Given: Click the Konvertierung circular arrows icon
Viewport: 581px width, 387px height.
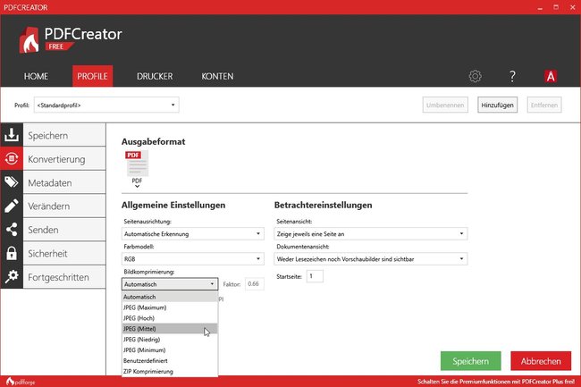Looking at the screenshot, I should 12,158.
